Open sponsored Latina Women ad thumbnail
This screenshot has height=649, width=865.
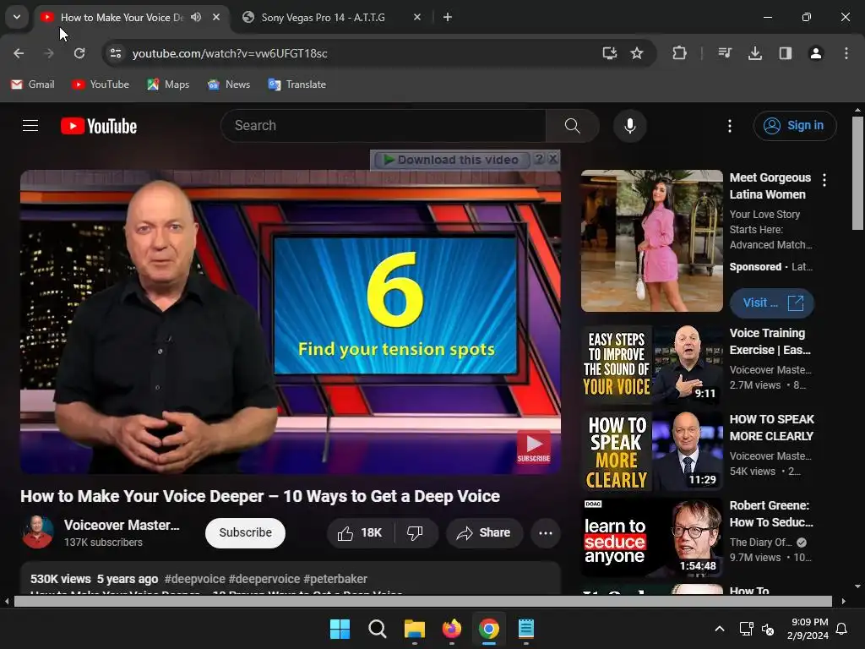tap(651, 241)
